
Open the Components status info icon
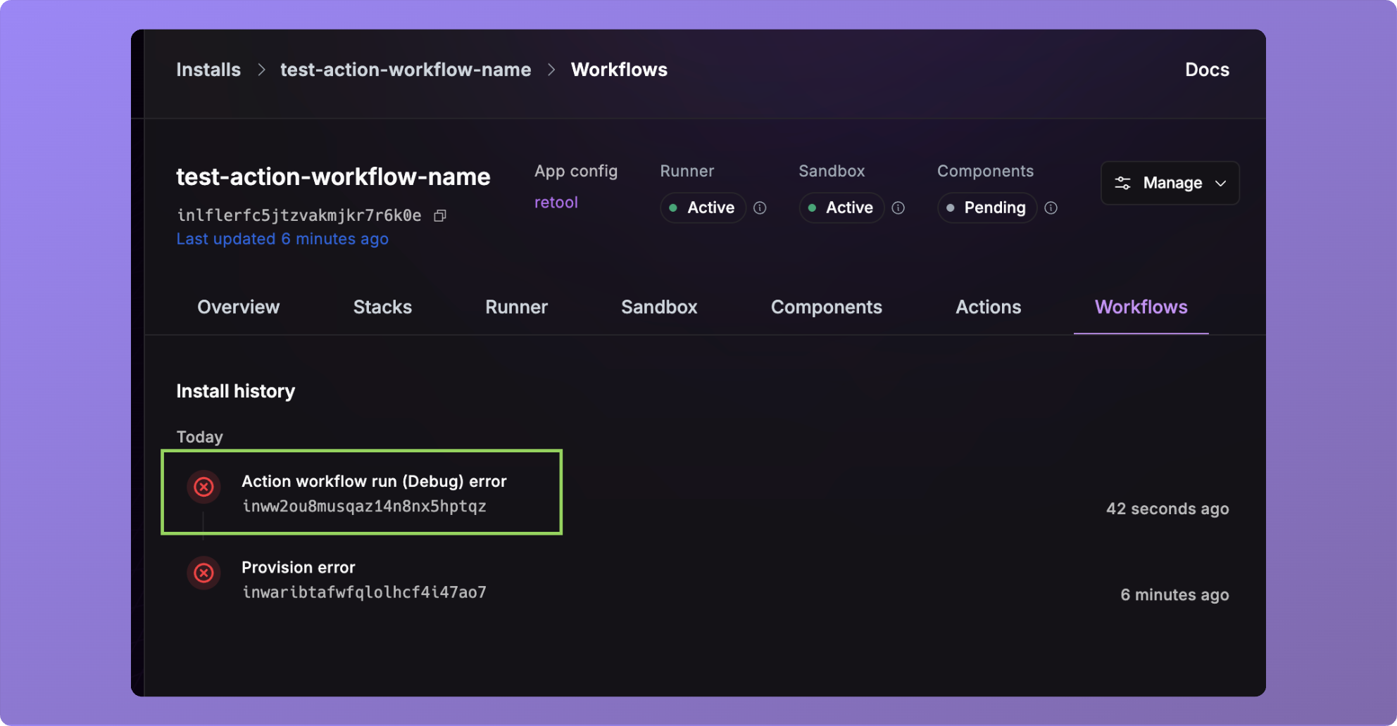click(x=1051, y=208)
